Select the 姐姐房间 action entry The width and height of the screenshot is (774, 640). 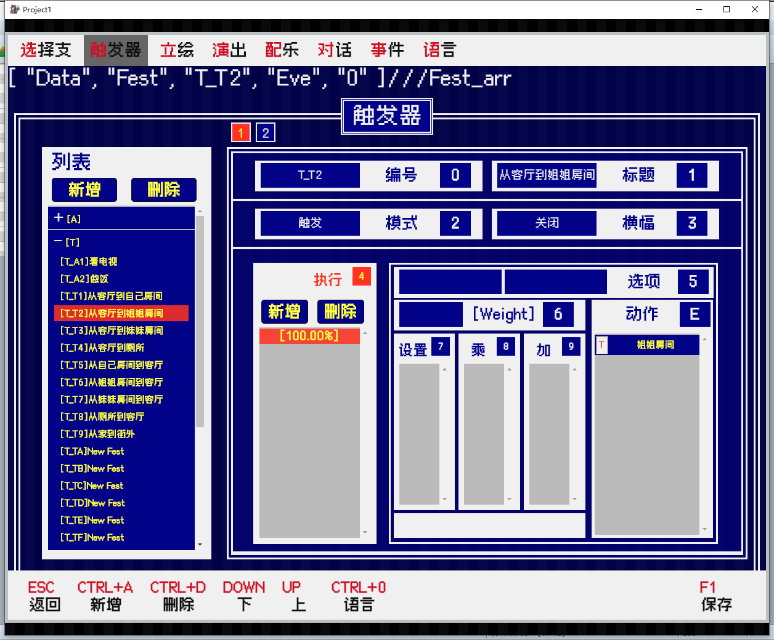click(647, 345)
